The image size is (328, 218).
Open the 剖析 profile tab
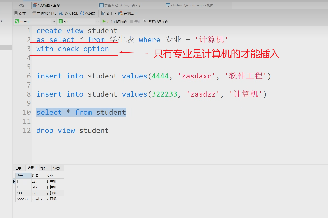click(x=44, y=168)
